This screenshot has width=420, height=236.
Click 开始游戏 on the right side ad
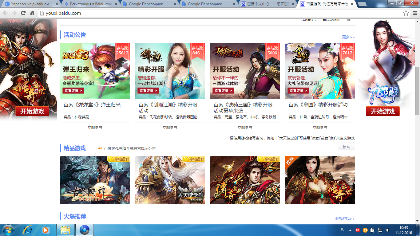click(x=383, y=111)
